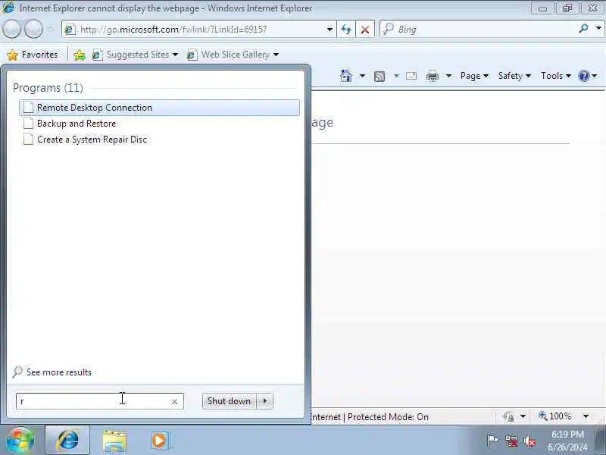Expand the zoom level dropdown arrow
The image size is (606, 455).
click(x=586, y=416)
